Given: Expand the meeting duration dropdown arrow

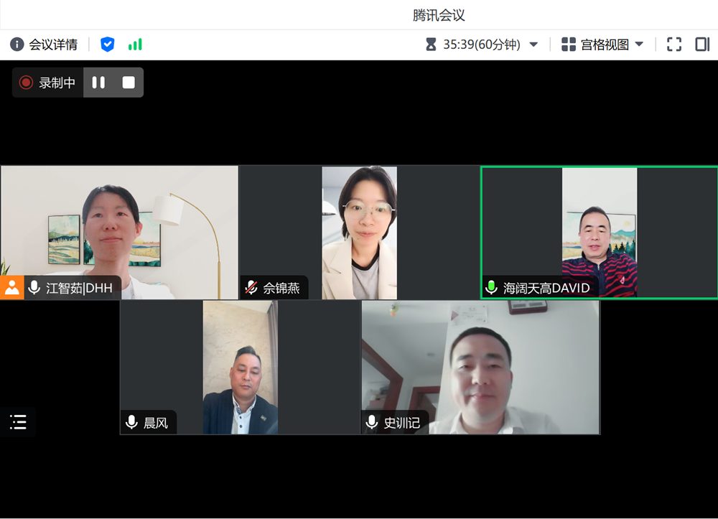Looking at the screenshot, I should [x=533, y=45].
